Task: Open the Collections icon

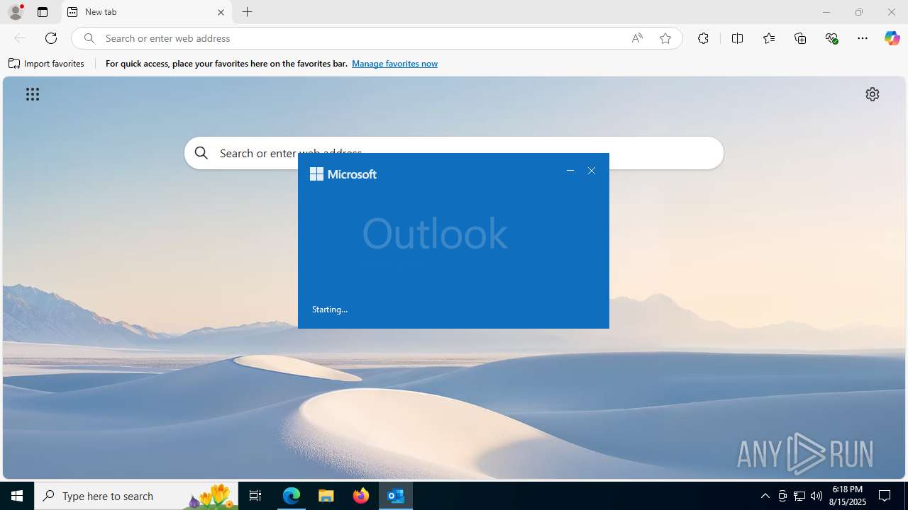Action: 800,38
